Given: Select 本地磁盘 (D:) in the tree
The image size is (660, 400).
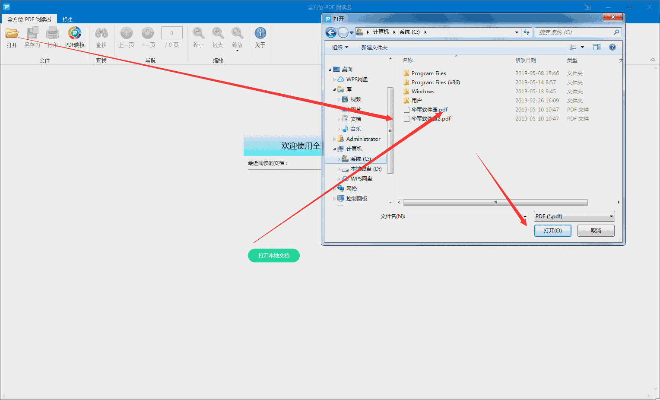Looking at the screenshot, I should 366,169.
